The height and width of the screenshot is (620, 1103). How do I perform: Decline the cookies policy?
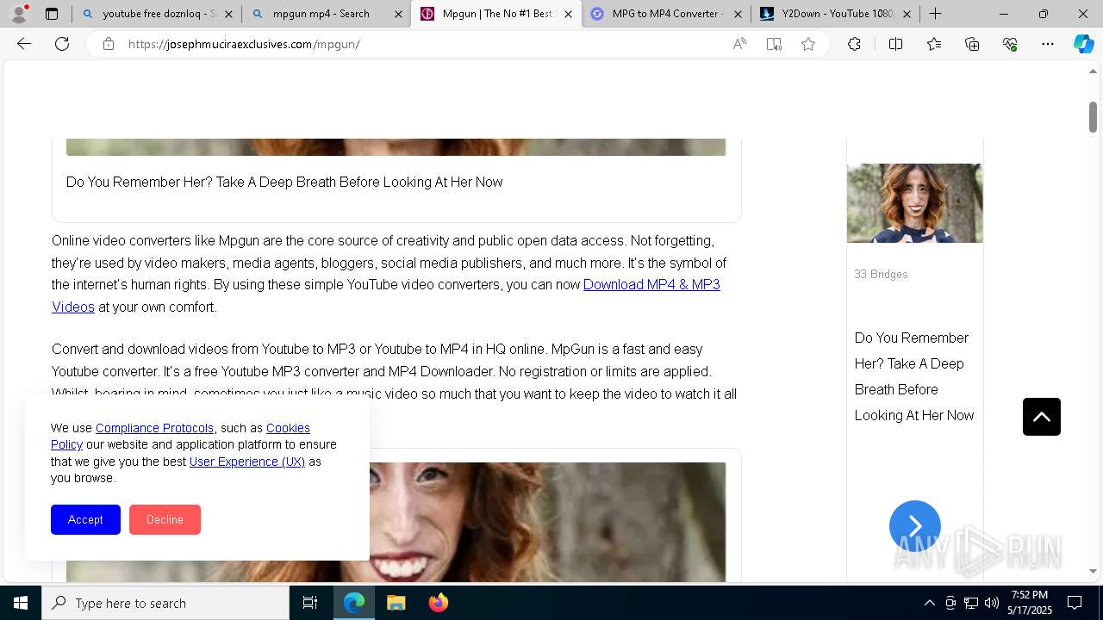pos(165,519)
